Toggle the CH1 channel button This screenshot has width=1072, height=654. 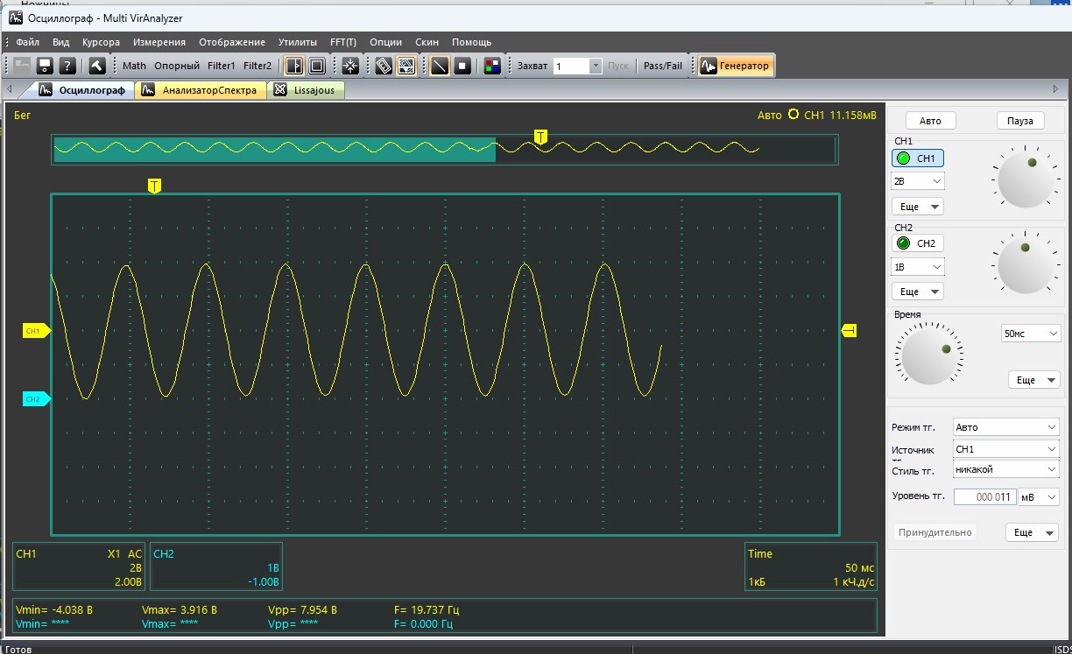(918, 158)
